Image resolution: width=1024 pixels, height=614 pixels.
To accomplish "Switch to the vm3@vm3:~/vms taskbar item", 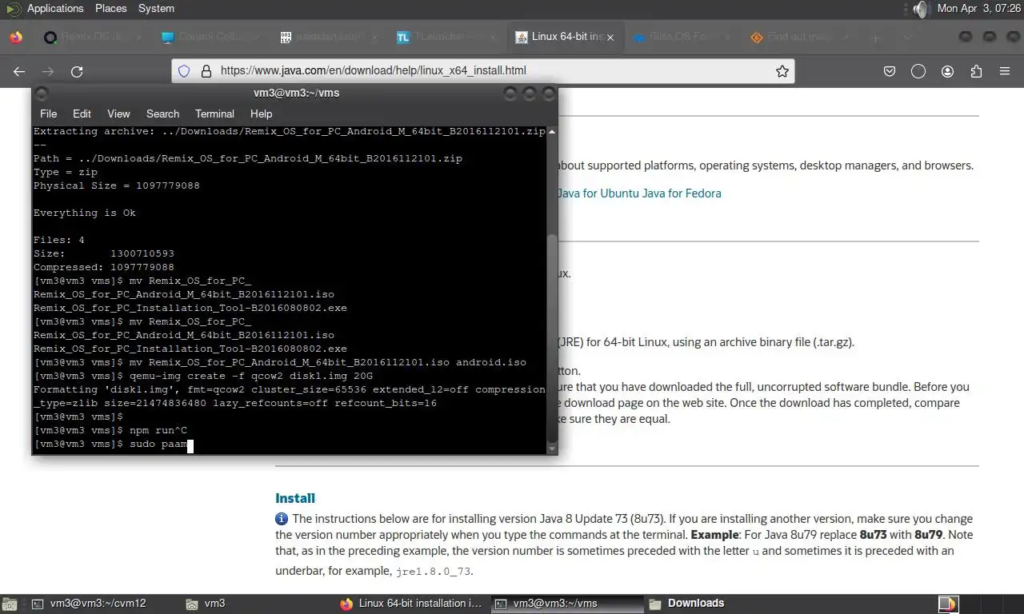I will tap(566, 604).
